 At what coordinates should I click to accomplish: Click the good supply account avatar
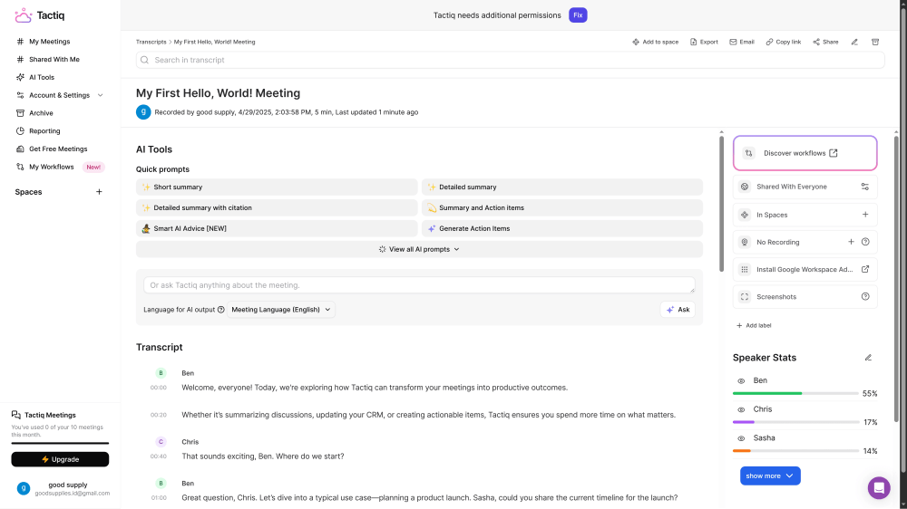(24, 488)
